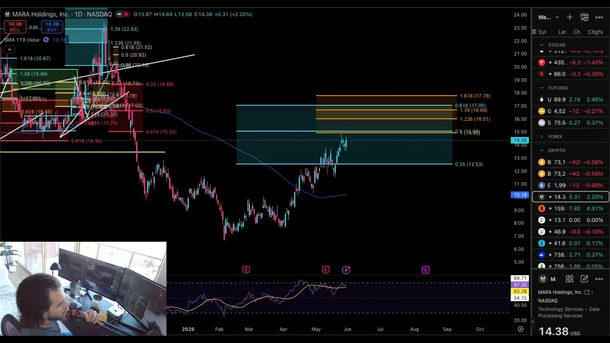
Task: Open watchlist advanced view table icon
Action: click(x=584, y=17)
